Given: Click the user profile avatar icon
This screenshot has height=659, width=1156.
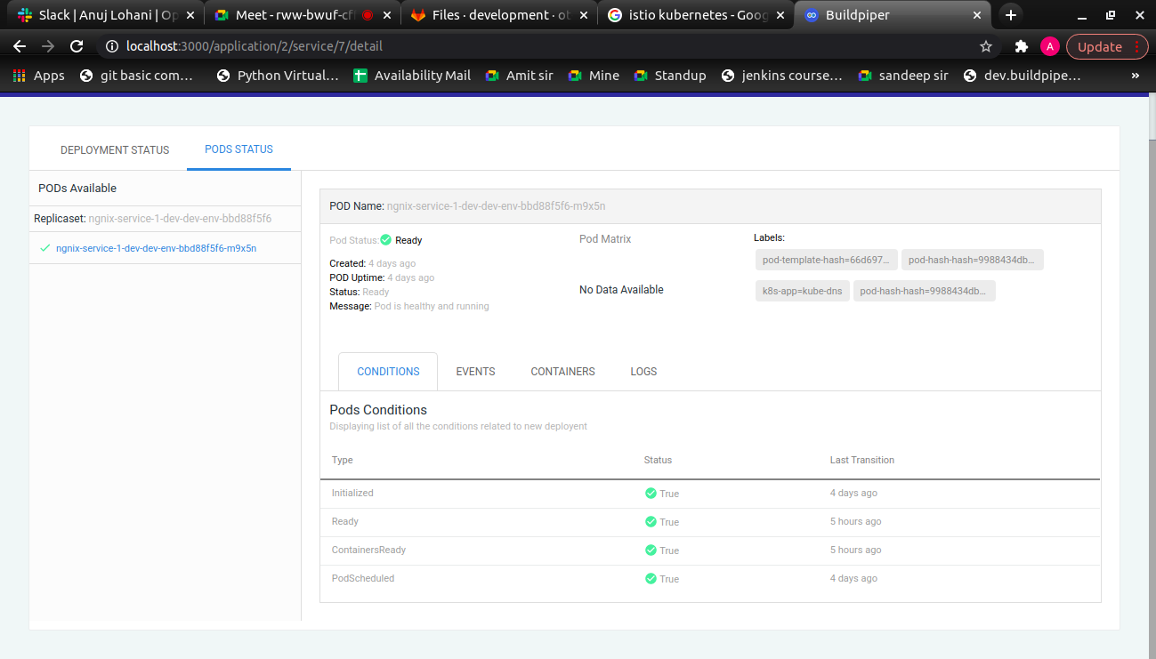Looking at the screenshot, I should point(1050,46).
